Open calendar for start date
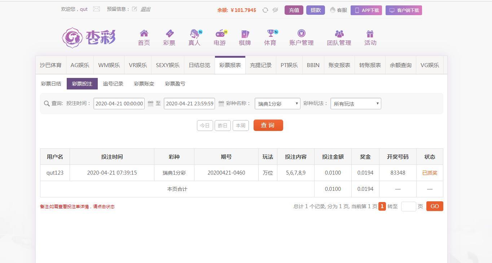This screenshot has width=492, height=263. tap(150, 104)
